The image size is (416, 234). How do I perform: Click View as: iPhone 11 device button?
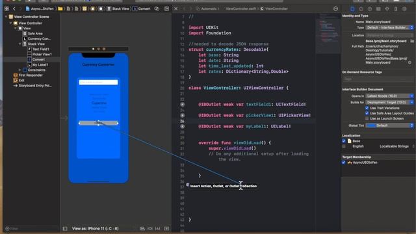(96, 228)
